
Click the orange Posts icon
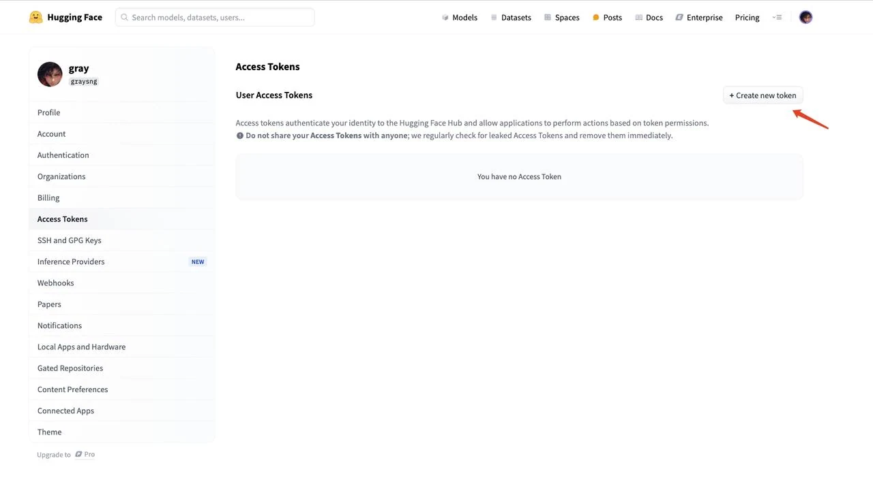[x=595, y=18]
